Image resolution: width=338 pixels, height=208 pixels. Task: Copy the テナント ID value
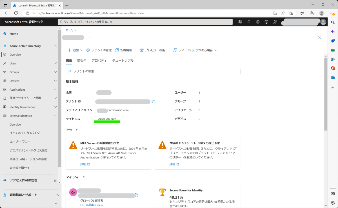pyautogui.click(x=154, y=101)
